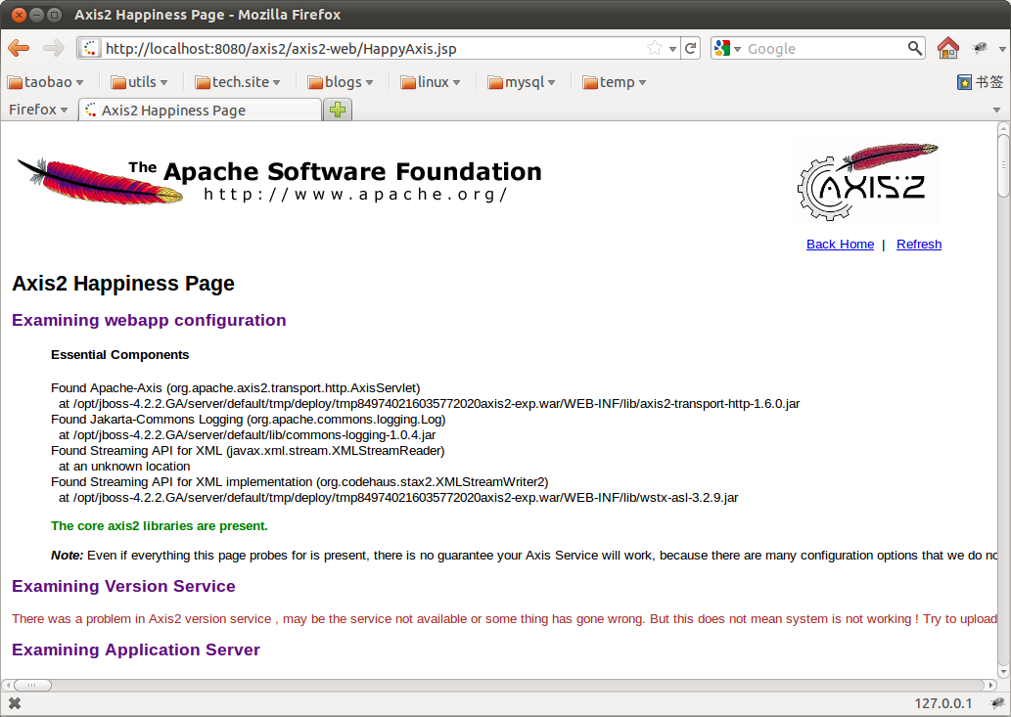Click the back arrow navigation button

19,48
